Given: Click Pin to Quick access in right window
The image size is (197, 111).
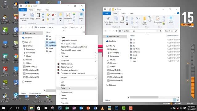Looking at the screenshot, I should coord(108,21).
